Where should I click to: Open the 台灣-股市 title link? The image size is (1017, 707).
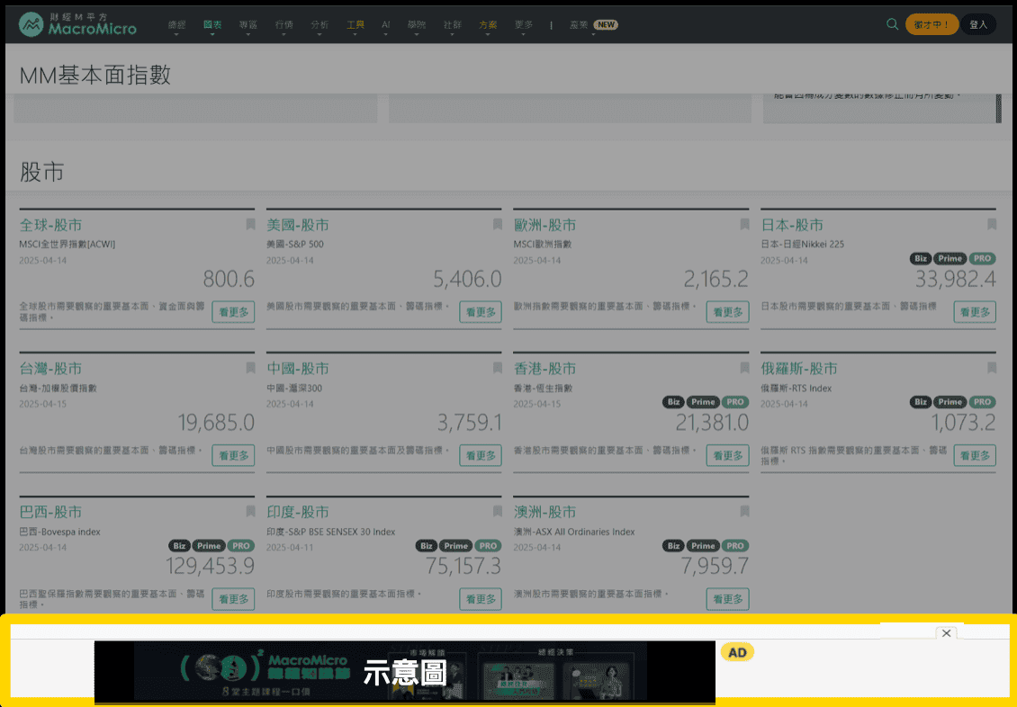pyautogui.click(x=50, y=368)
